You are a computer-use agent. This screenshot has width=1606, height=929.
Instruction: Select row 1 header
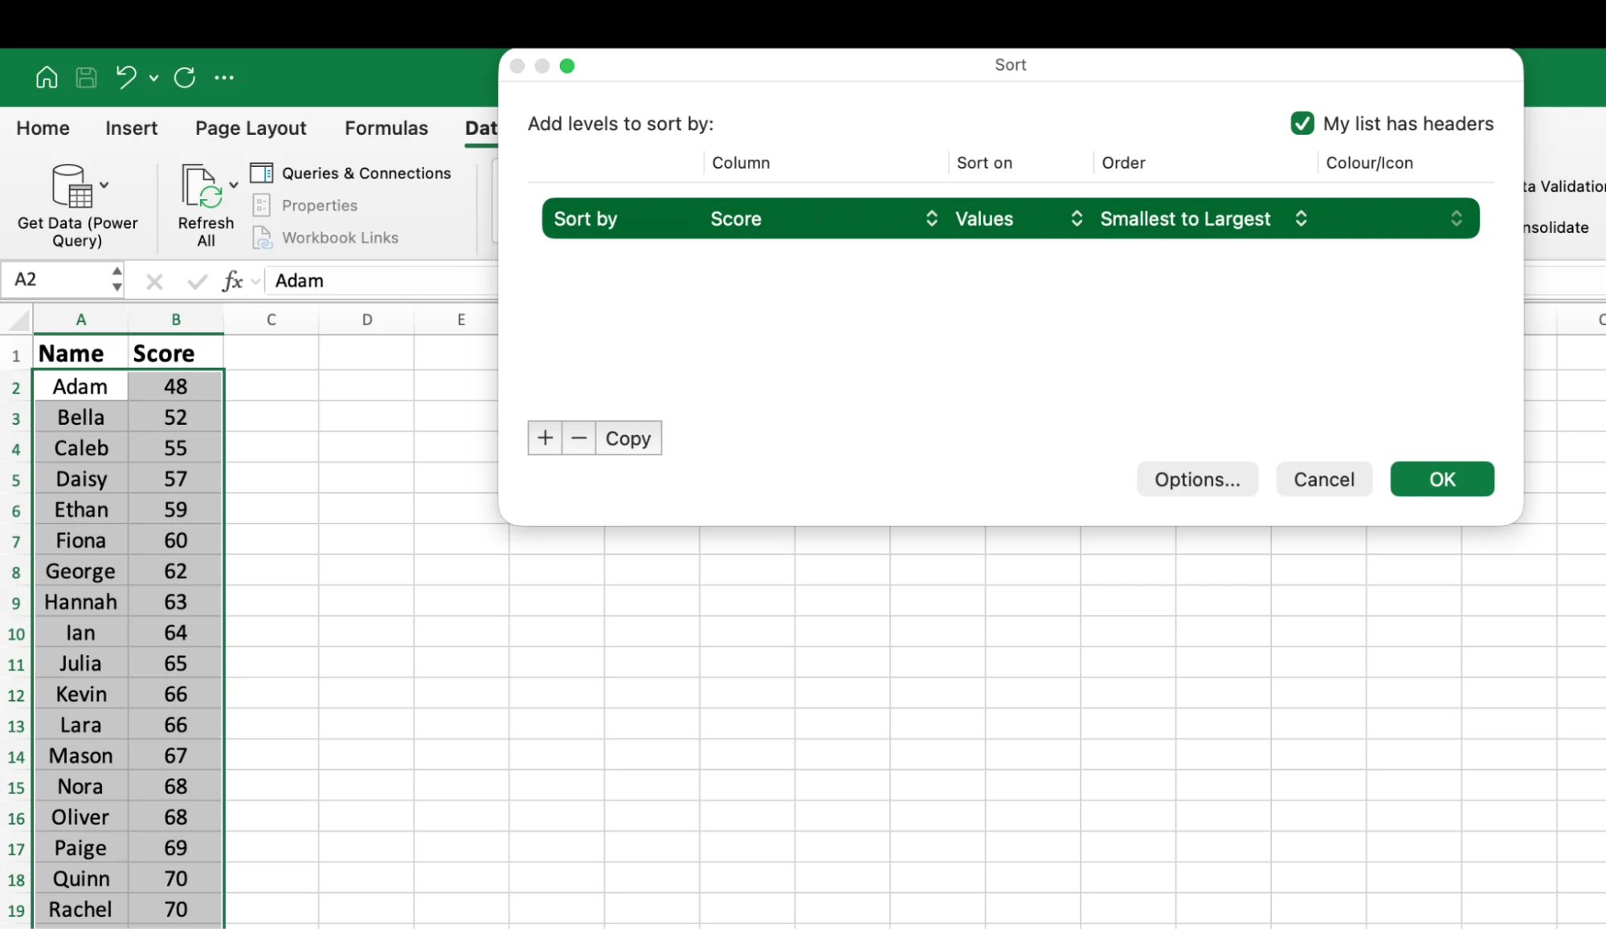(x=16, y=355)
